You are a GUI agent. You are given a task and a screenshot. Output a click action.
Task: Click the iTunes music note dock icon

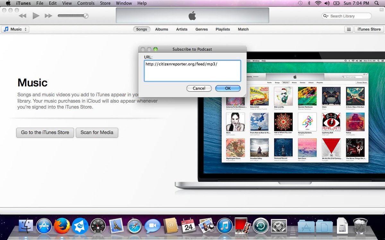pyautogui.click(x=225, y=227)
